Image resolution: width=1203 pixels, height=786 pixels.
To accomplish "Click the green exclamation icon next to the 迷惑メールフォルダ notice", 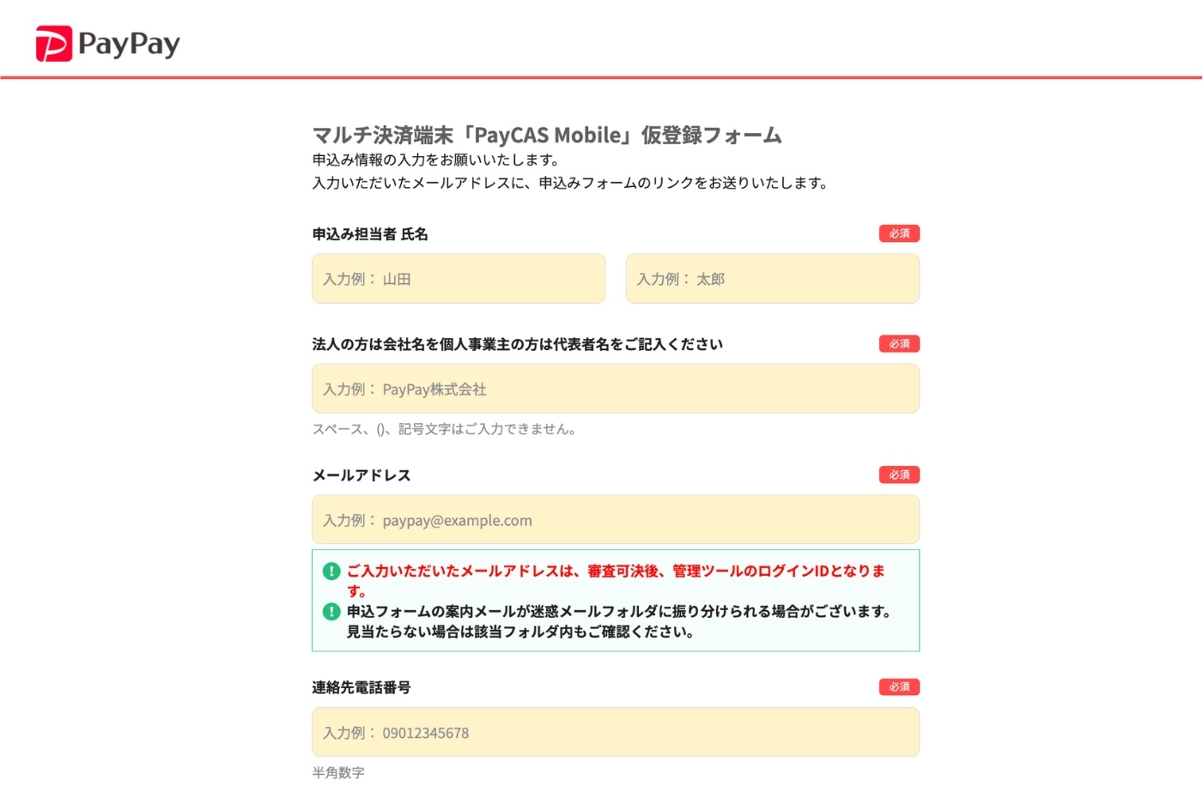I will (x=331, y=612).
